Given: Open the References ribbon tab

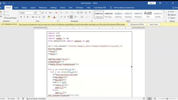Looking at the screenshot, I should coord(43,7).
